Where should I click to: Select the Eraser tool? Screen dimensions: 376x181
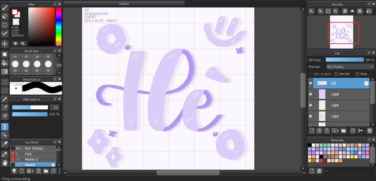point(4,16)
